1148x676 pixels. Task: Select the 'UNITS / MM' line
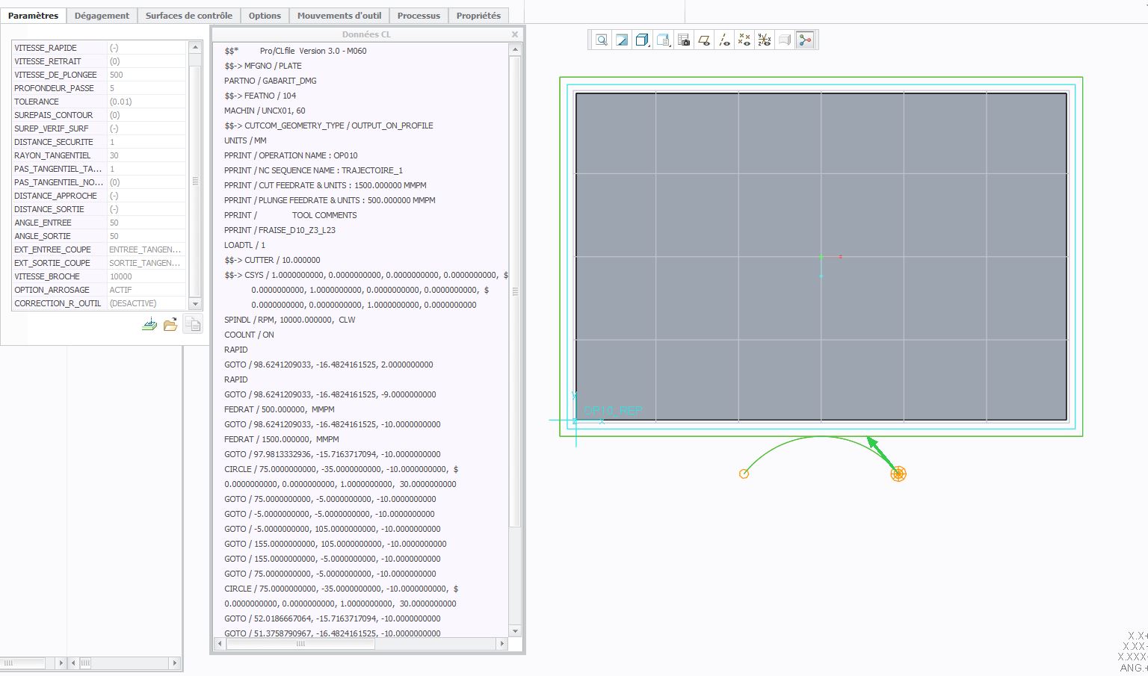point(245,140)
